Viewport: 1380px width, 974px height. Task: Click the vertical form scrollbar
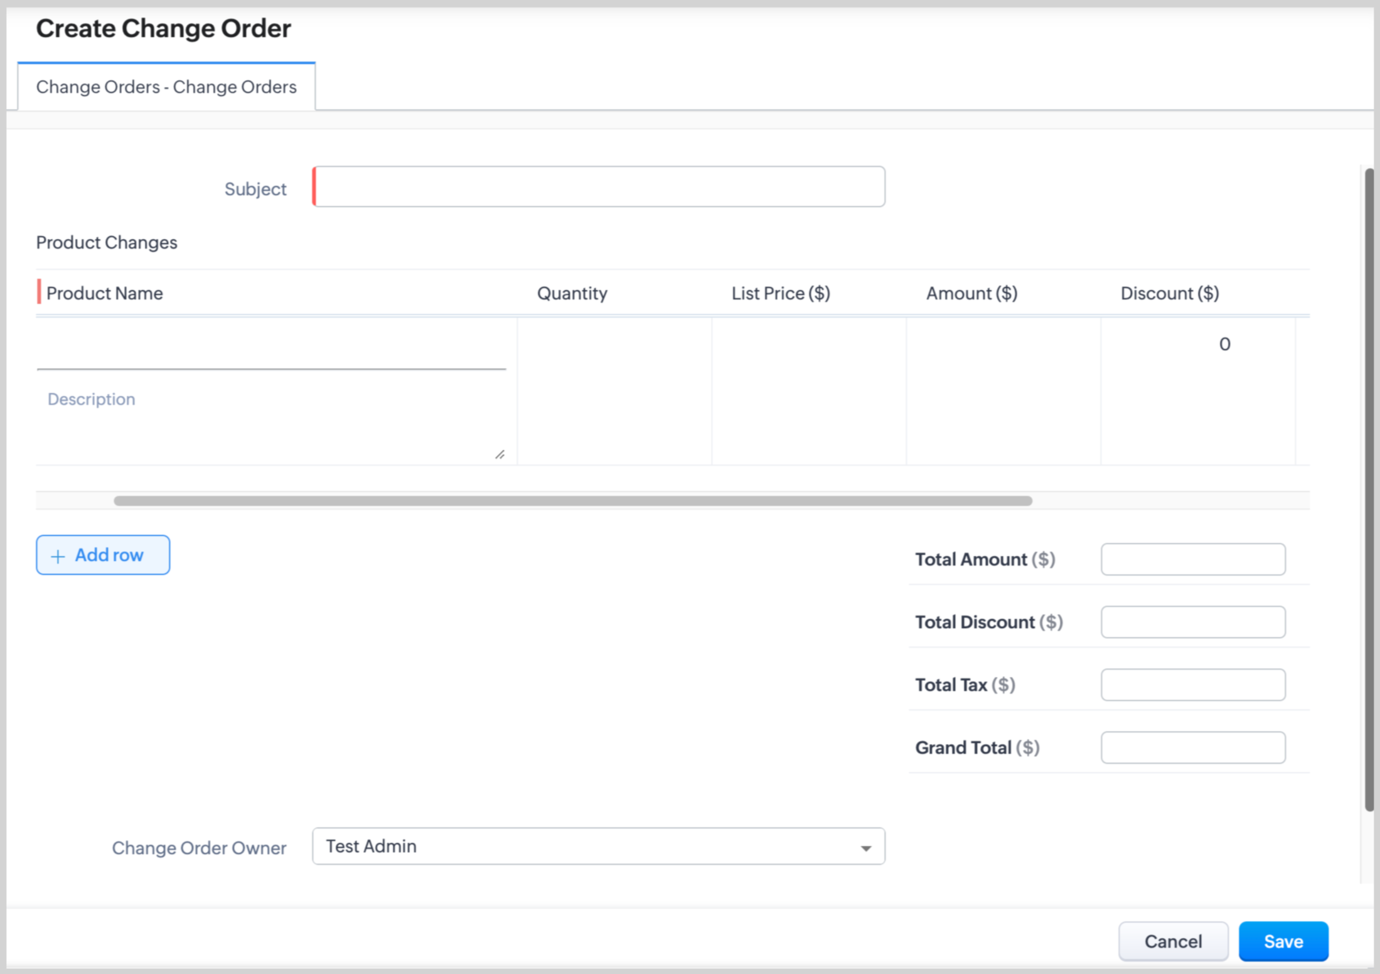point(1369,490)
